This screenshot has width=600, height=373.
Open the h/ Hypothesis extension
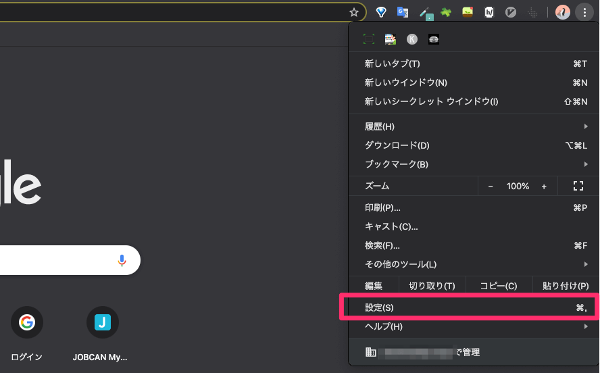click(x=489, y=12)
